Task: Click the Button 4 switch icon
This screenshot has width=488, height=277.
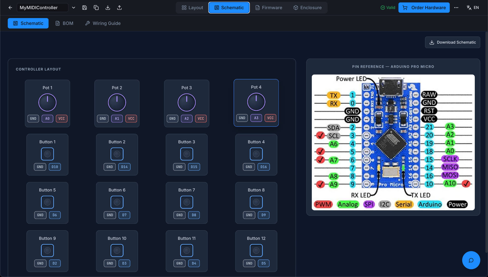Action: [x=256, y=154]
